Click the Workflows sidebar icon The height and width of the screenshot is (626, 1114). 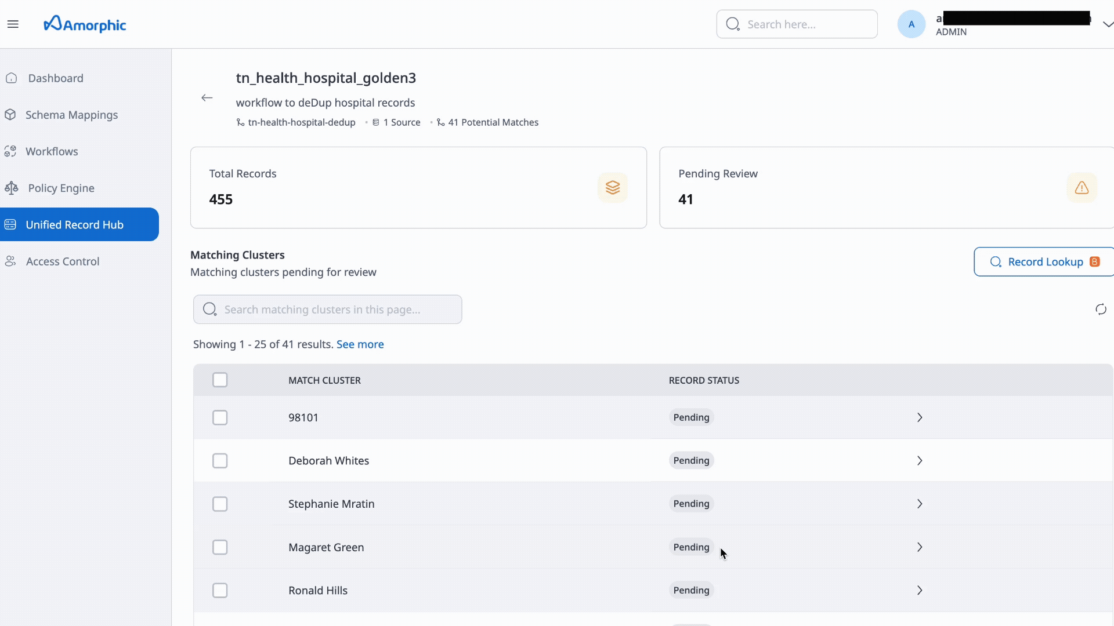(x=10, y=151)
